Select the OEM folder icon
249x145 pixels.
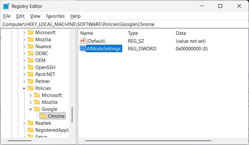point(31,60)
